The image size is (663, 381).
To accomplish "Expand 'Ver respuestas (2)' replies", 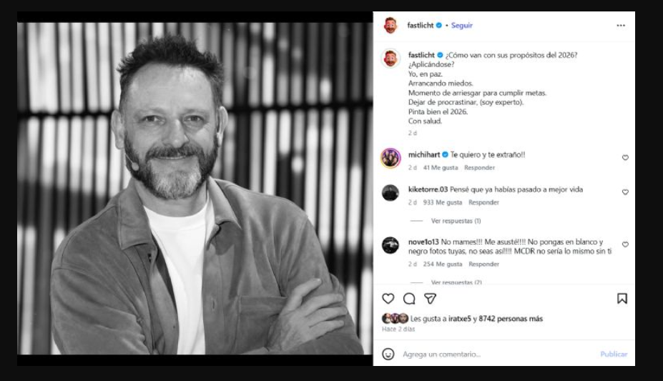I will pyautogui.click(x=456, y=282).
